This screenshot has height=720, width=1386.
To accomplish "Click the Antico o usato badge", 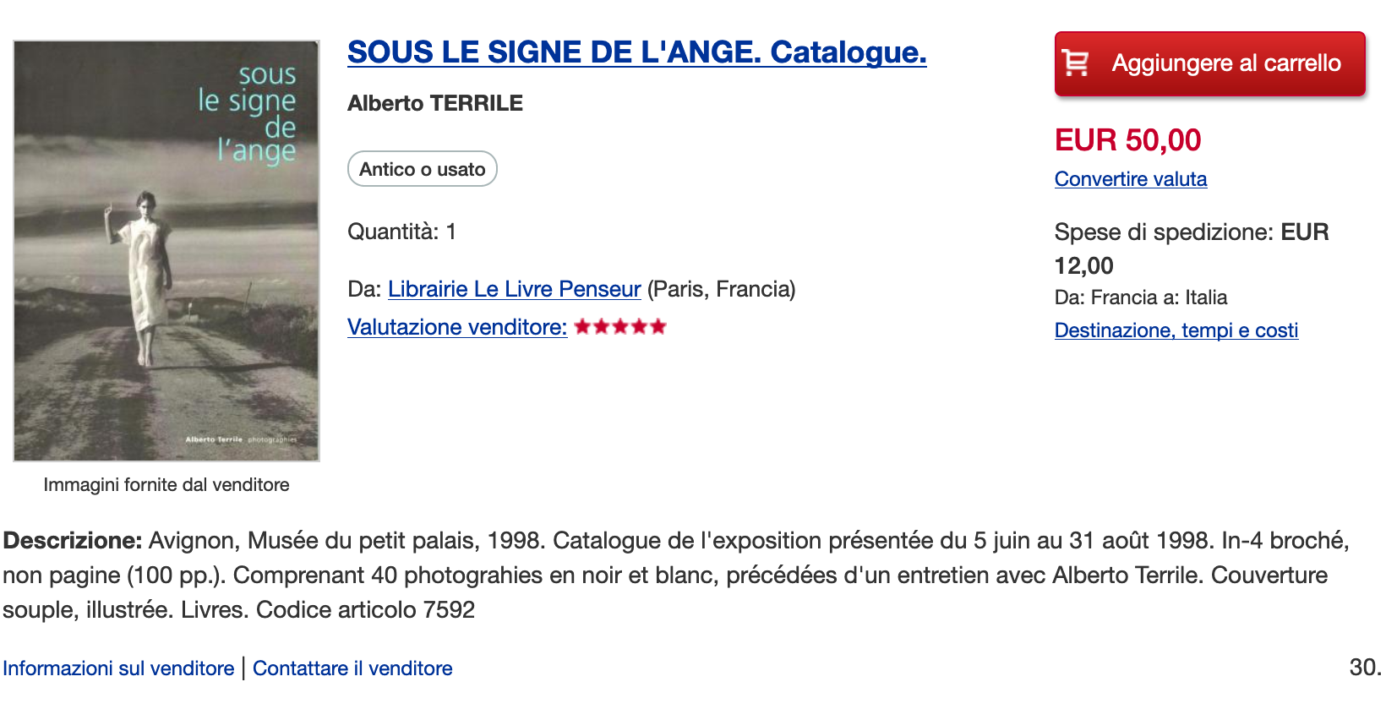I will point(423,169).
